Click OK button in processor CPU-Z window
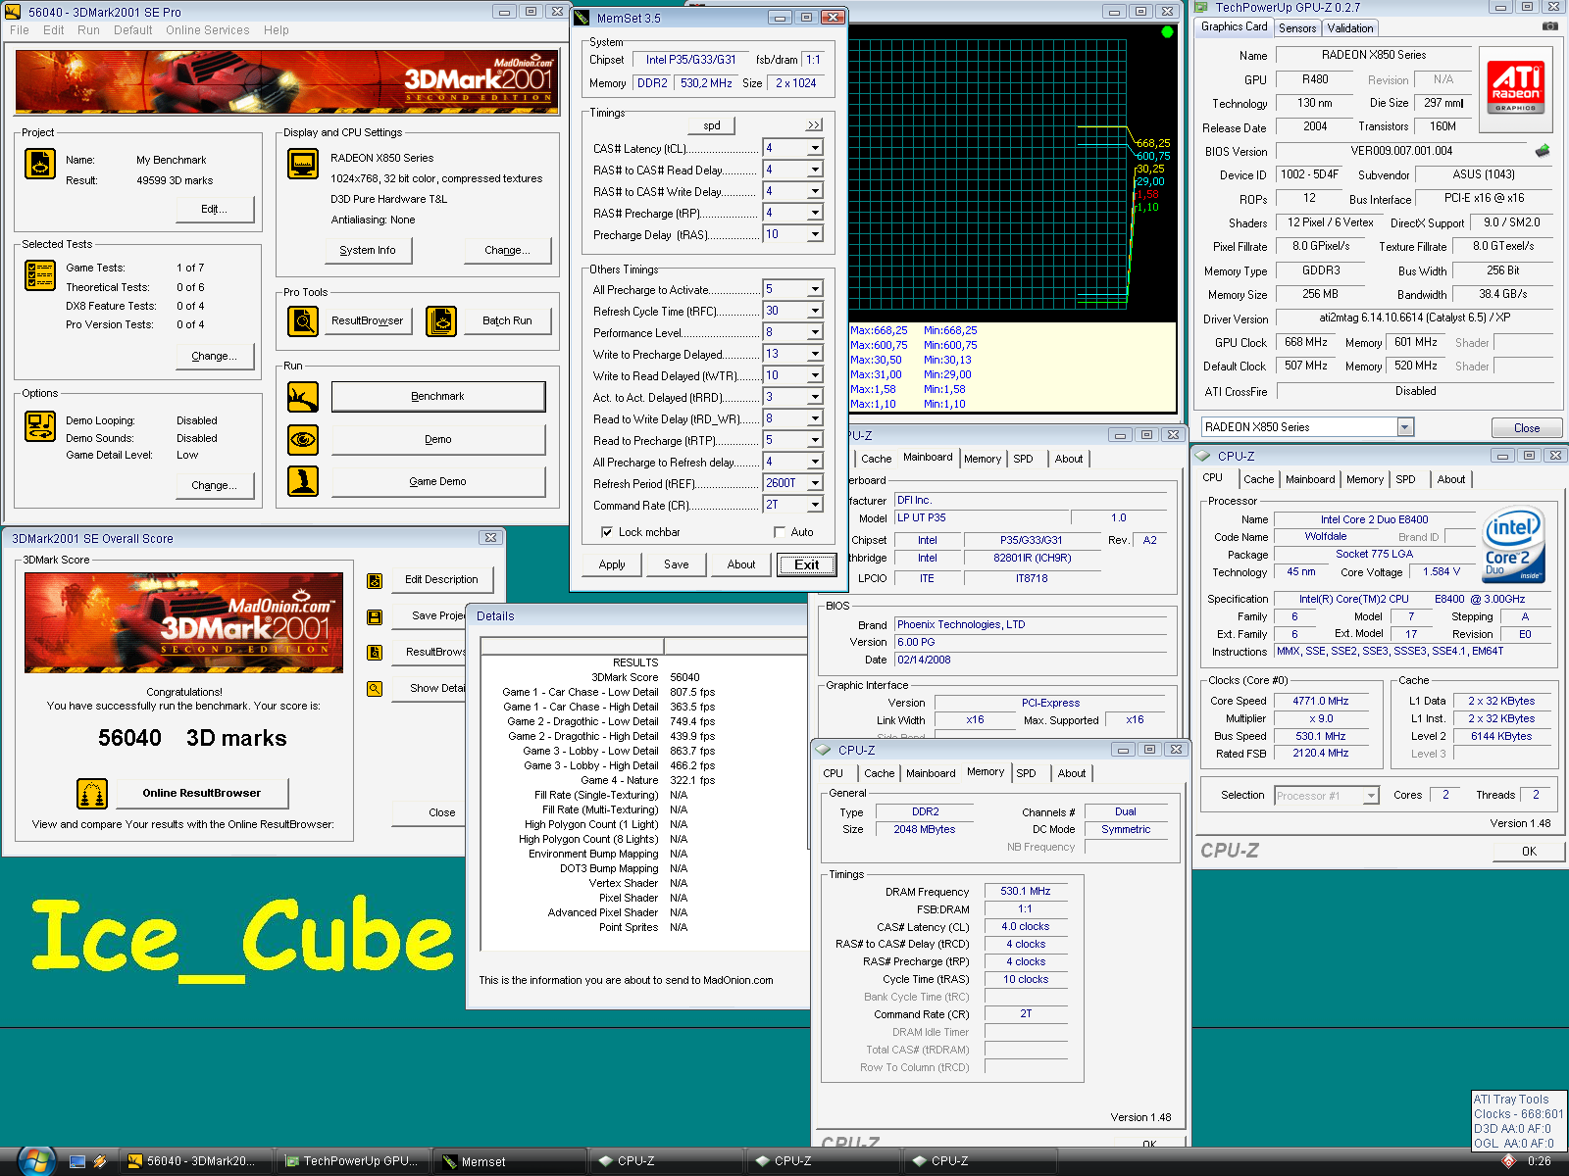Screen dimensions: 1569x1176 [x=1529, y=852]
